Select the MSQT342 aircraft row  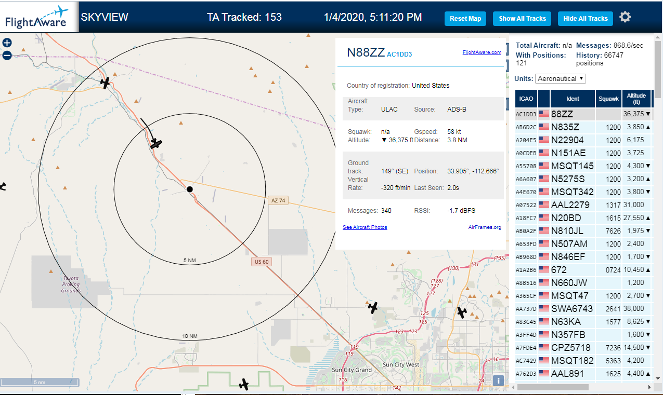(x=583, y=192)
